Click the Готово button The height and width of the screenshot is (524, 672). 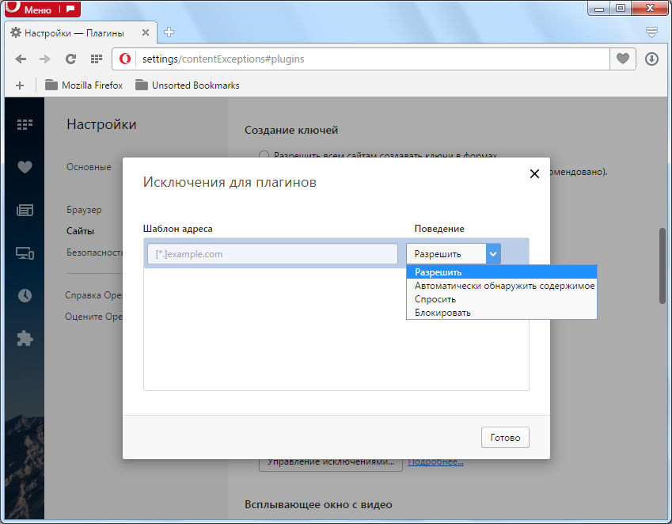point(505,438)
